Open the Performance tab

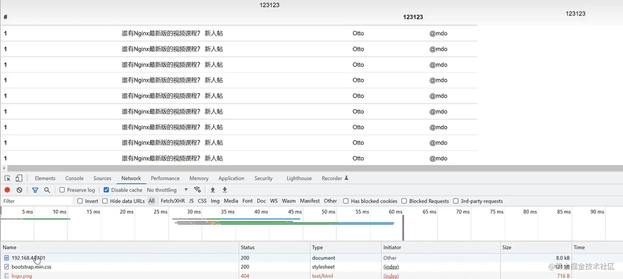[165, 178]
